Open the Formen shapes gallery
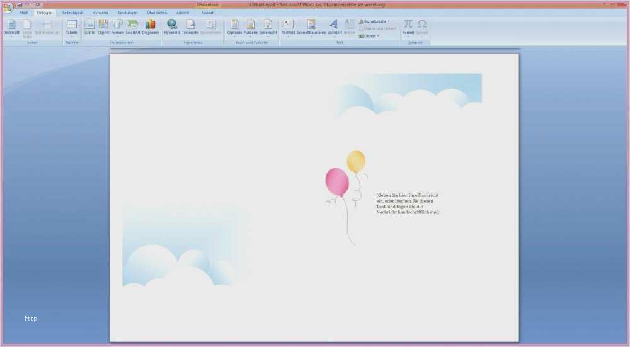630x347 pixels. point(117,26)
